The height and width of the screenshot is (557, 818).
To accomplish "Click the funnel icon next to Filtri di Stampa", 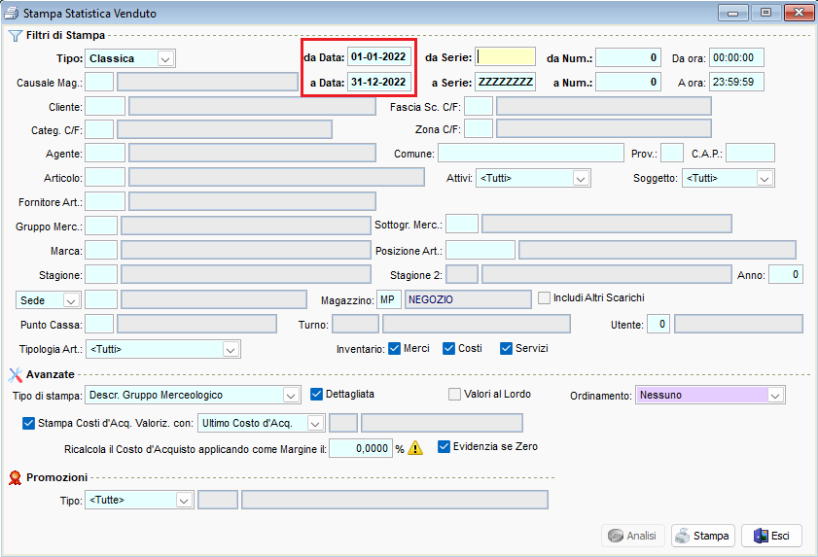I will point(15,35).
